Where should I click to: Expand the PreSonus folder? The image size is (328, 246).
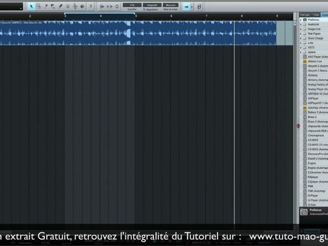[301, 20]
